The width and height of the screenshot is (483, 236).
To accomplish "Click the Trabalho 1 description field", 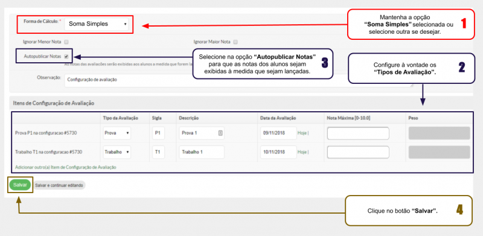I will pos(202,152).
